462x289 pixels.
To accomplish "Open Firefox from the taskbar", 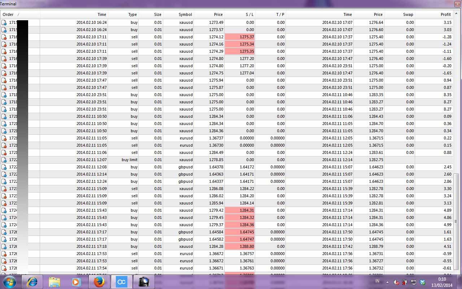I will [99, 282].
